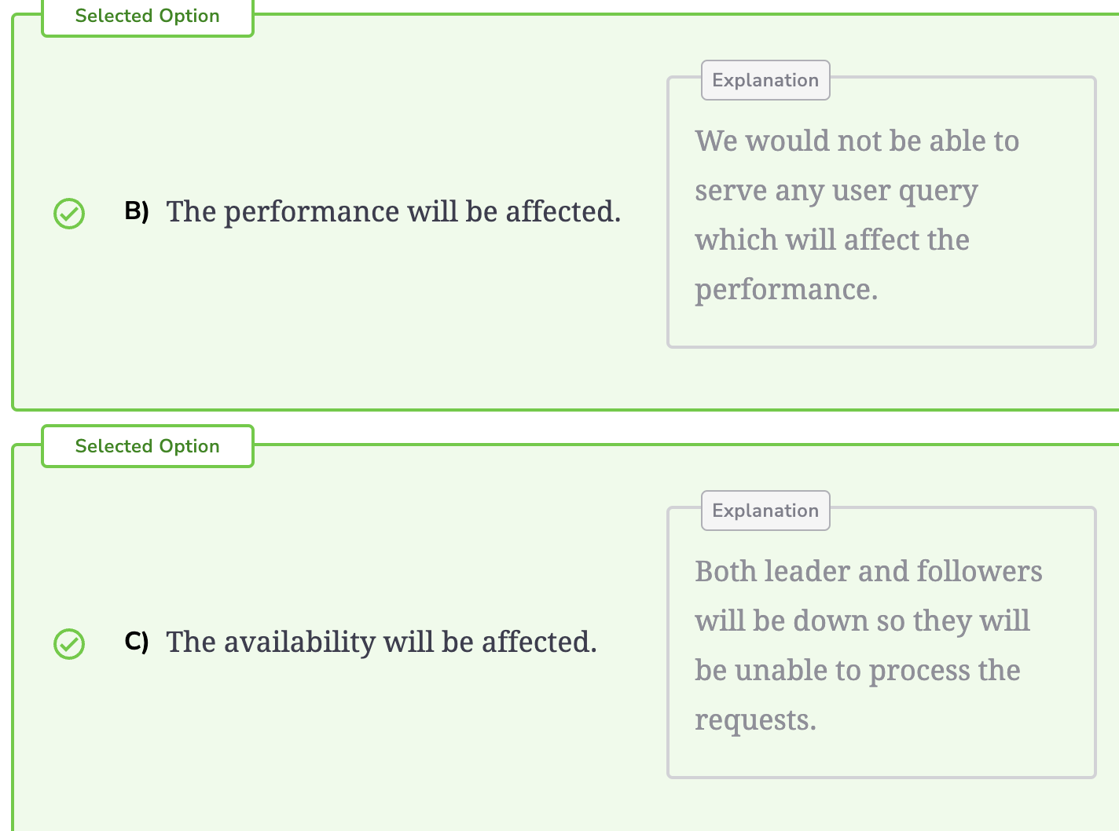The width and height of the screenshot is (1119, 831).
Task: Choose 'The availability will be affected.' answer
Action: tap(382, 642)
